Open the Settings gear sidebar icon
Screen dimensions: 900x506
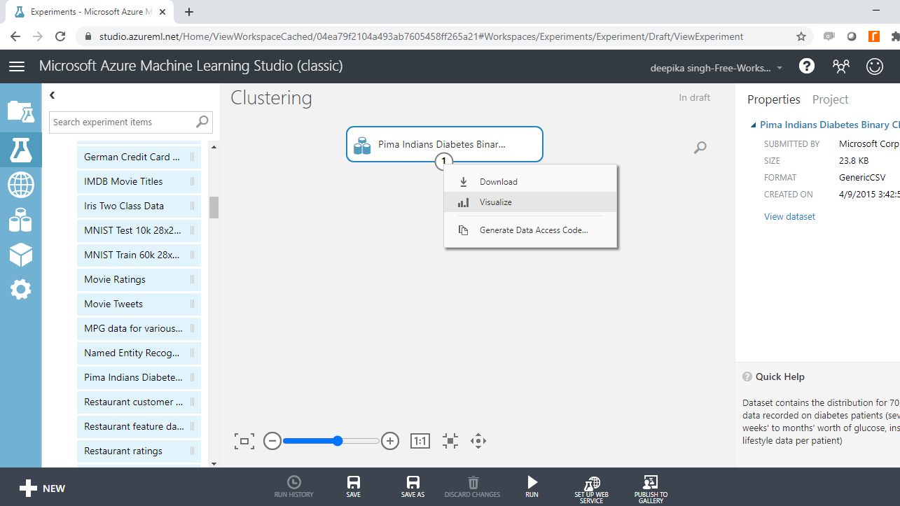click(x=20, y=289)
